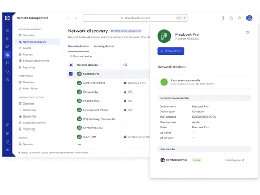Go forward with the right arrow
The image size is (260, 195).
click(x=76, y=18)
